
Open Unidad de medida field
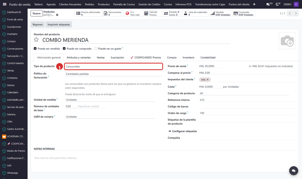pyautogui.click(x=110, y=100)
